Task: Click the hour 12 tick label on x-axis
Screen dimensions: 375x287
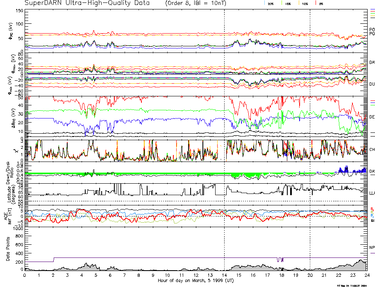Action: [195, 275]
